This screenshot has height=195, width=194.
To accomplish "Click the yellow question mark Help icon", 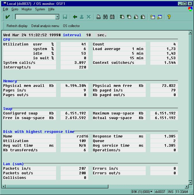I will pos(169,17).
